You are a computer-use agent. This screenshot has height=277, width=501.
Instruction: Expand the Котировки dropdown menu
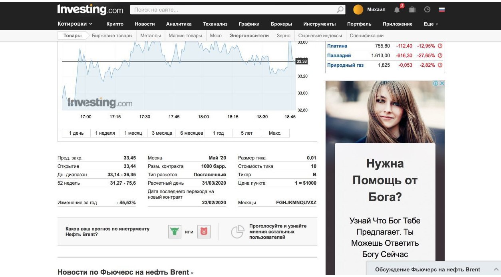(75, 24)
